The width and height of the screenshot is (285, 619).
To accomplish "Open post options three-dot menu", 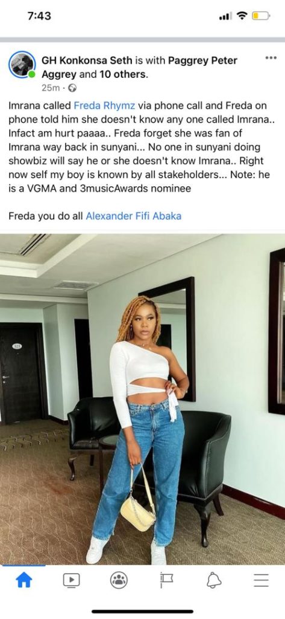I will point(271,58).
